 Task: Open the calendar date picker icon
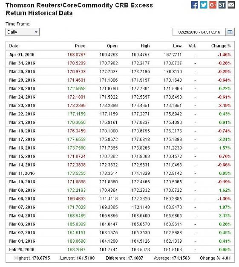coord(230,32)
